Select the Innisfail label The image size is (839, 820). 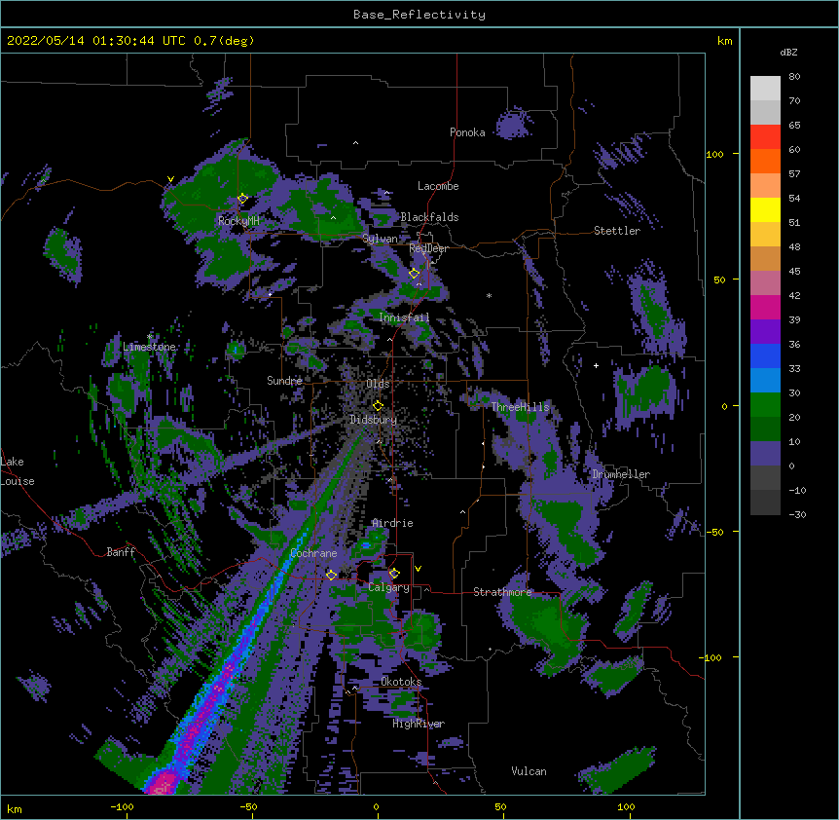[404, 317]
